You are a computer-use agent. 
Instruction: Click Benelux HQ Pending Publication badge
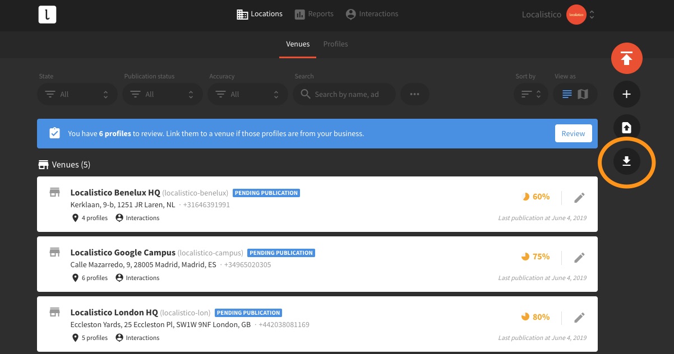coord(266,193)
